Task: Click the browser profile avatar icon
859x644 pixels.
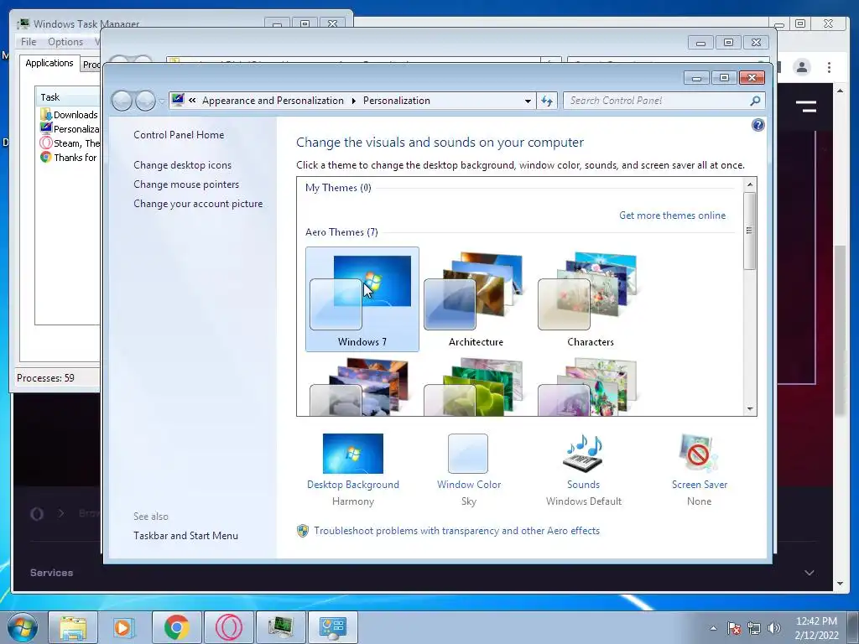Action: tap(801, 67)
